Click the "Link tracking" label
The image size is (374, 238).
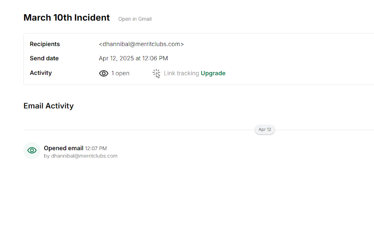tap(181, 73)
